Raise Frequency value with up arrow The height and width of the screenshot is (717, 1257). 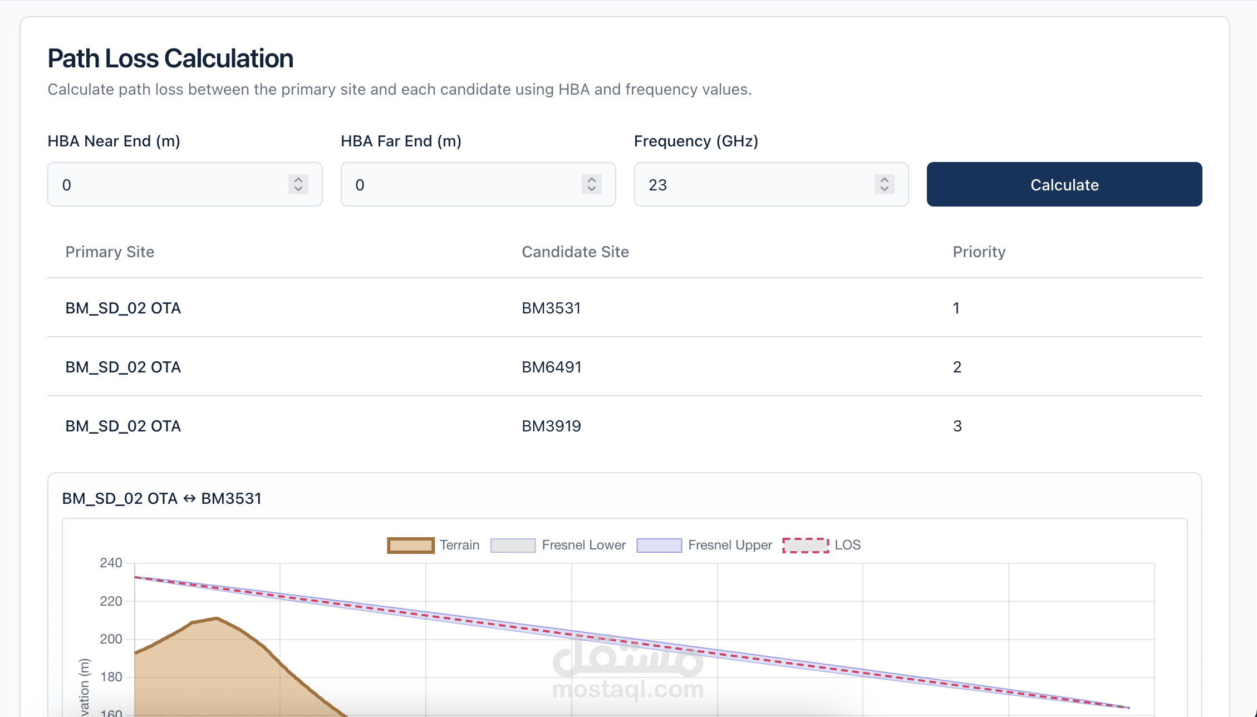pos(884,179)
